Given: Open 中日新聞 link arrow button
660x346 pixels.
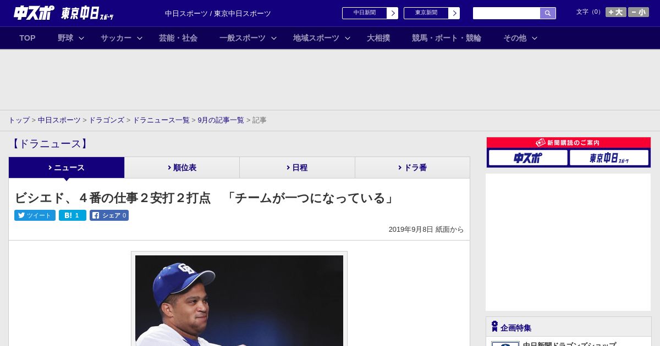Looking at the screenshot, I should [392, 13].
